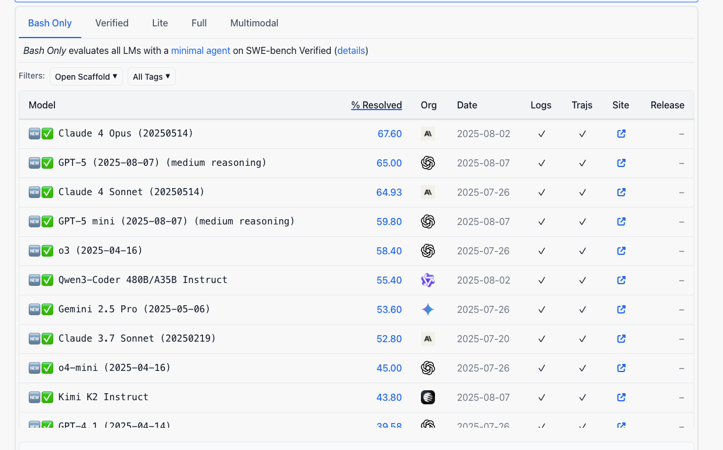Click the Model column header
723x450 pixels.
pyautogui.click(x=42, y=105)
